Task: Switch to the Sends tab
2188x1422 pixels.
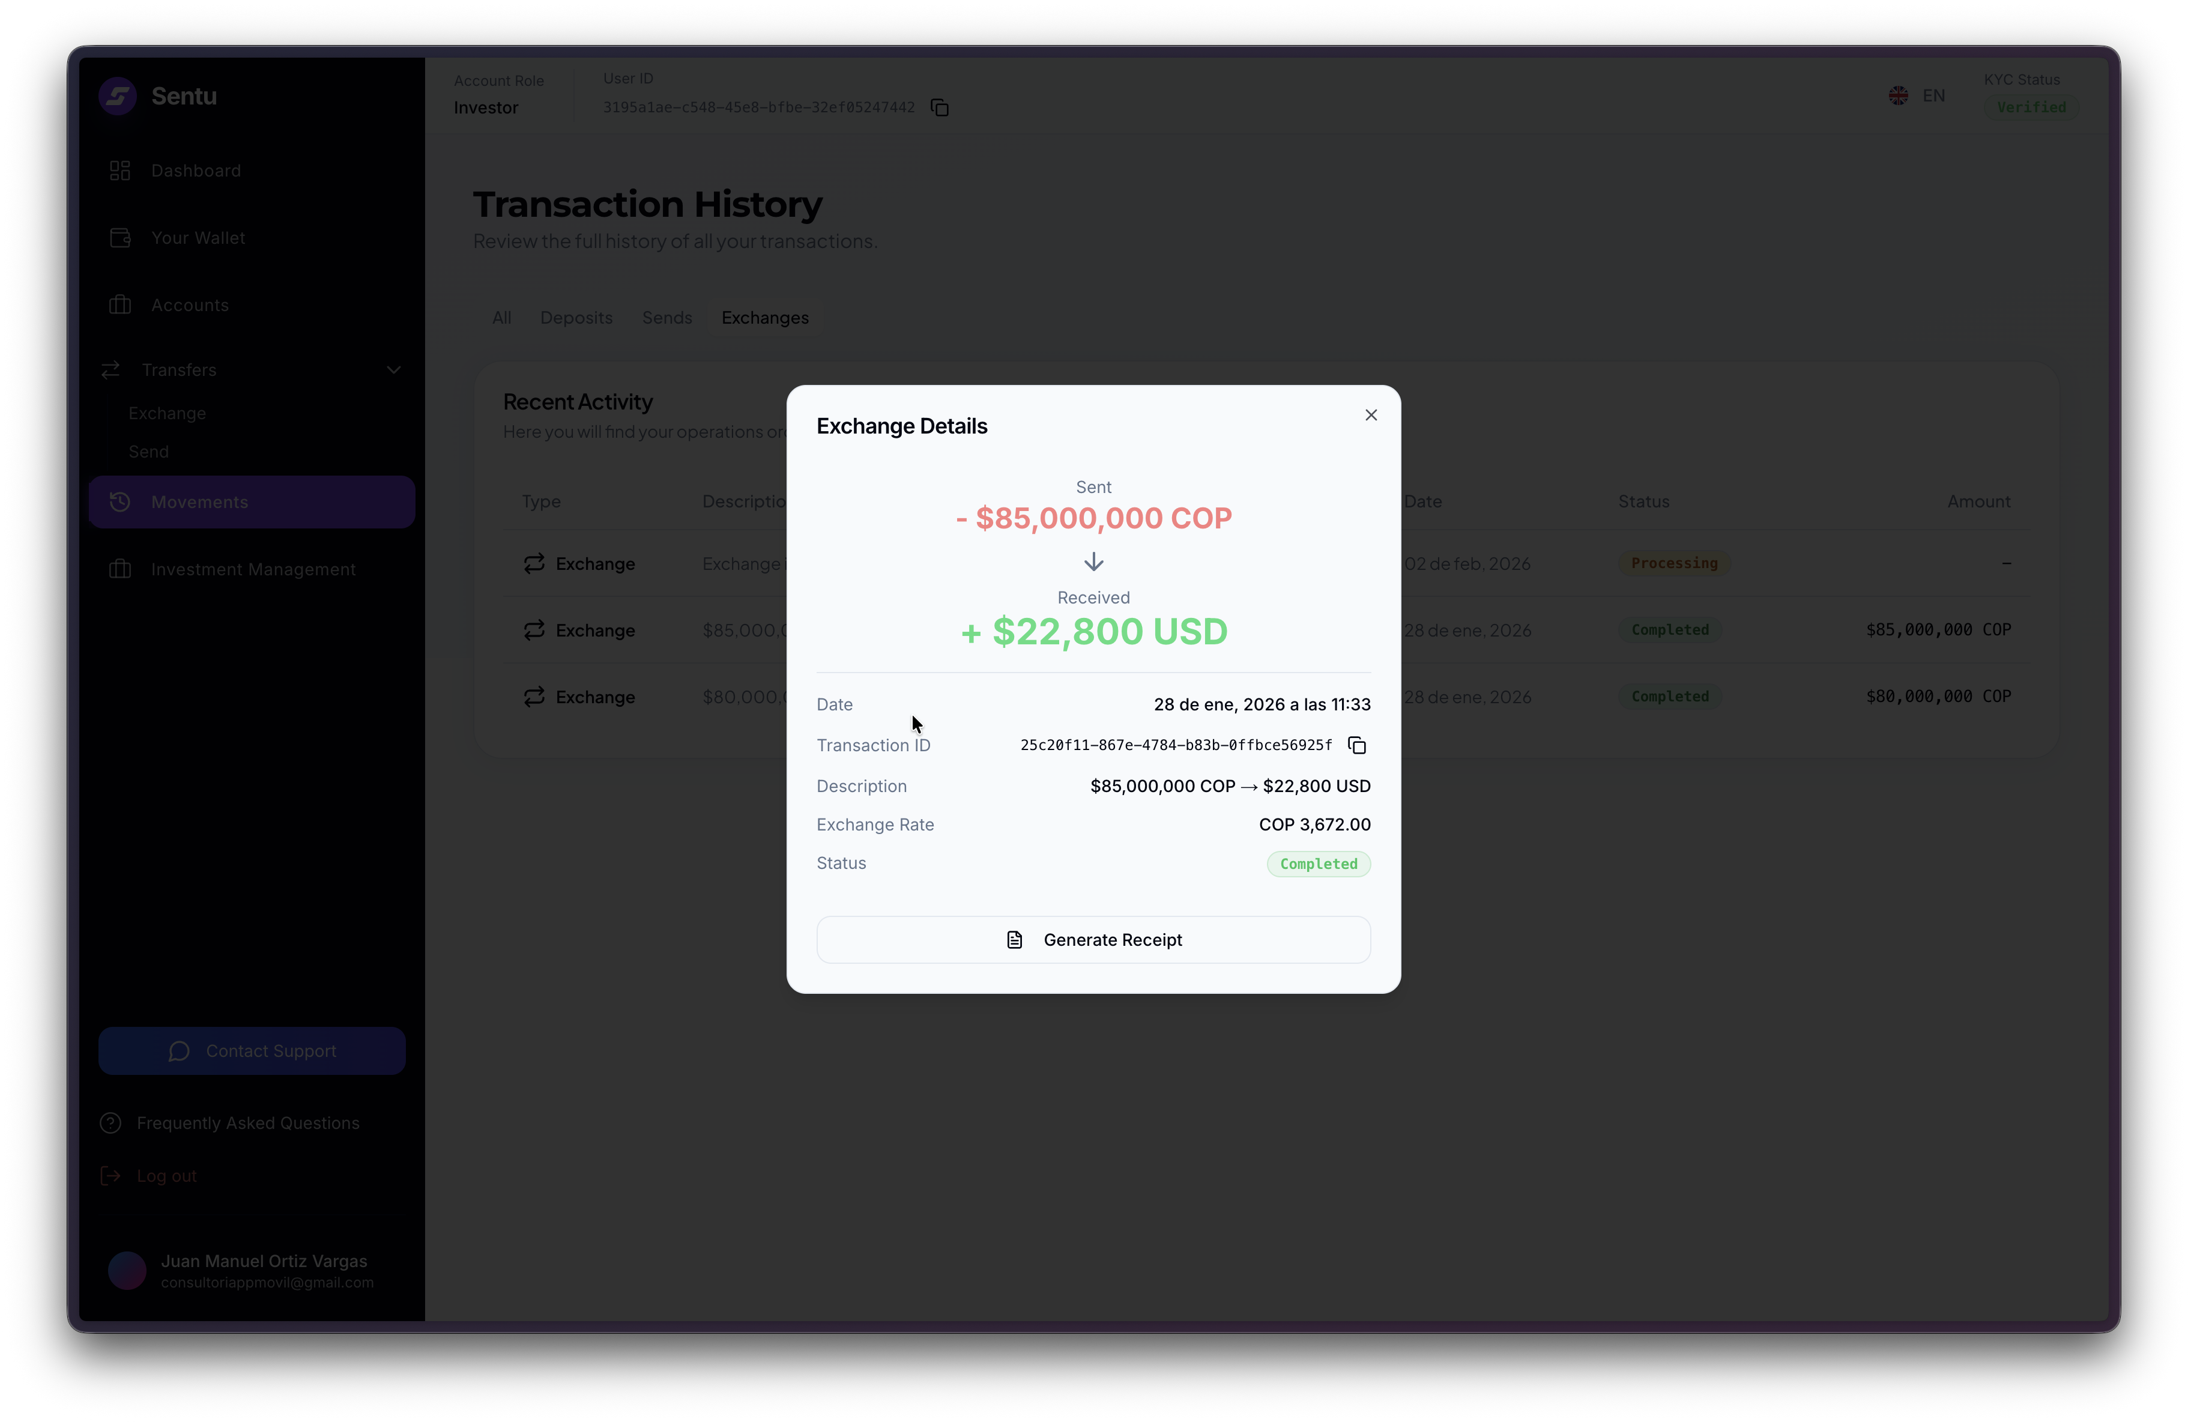Action: [x=666, y=318]
